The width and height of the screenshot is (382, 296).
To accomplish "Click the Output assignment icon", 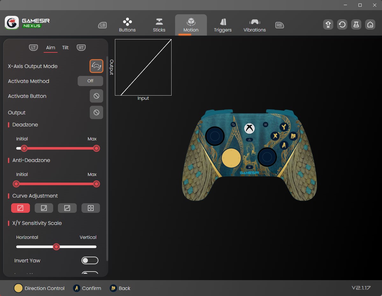I will coord(96,112).
